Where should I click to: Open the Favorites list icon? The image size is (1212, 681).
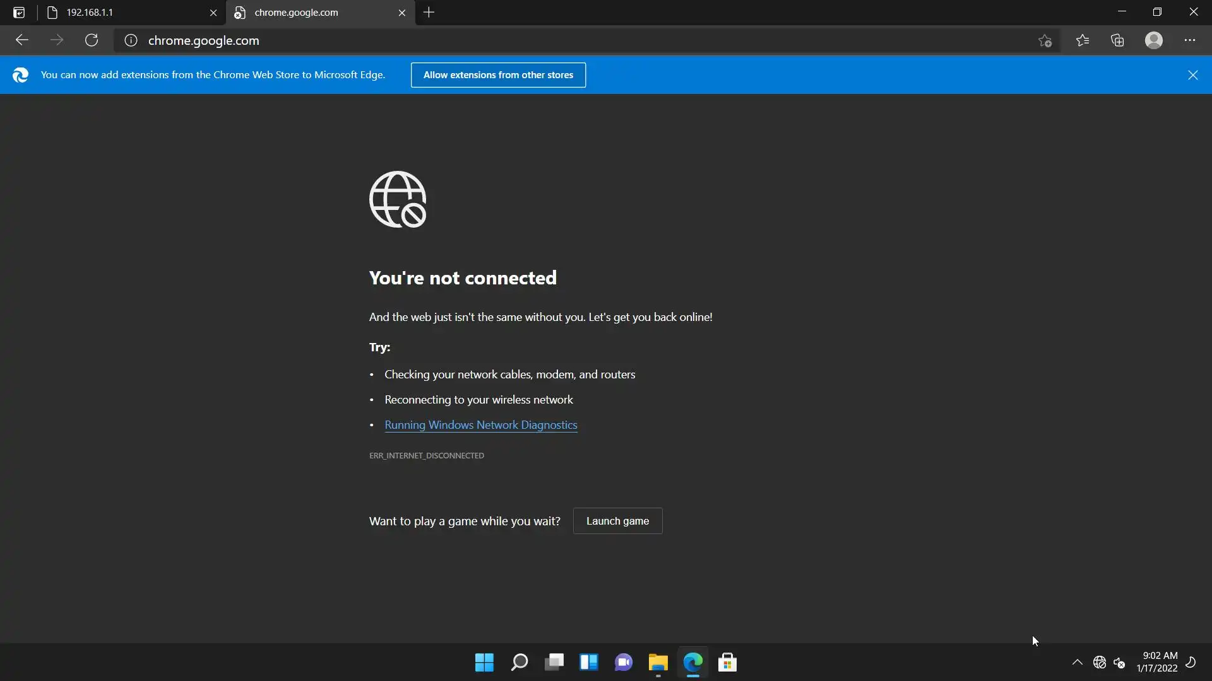(x=1083, y=40)
